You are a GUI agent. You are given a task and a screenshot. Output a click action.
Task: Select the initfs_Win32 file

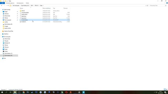click(45, 14)
